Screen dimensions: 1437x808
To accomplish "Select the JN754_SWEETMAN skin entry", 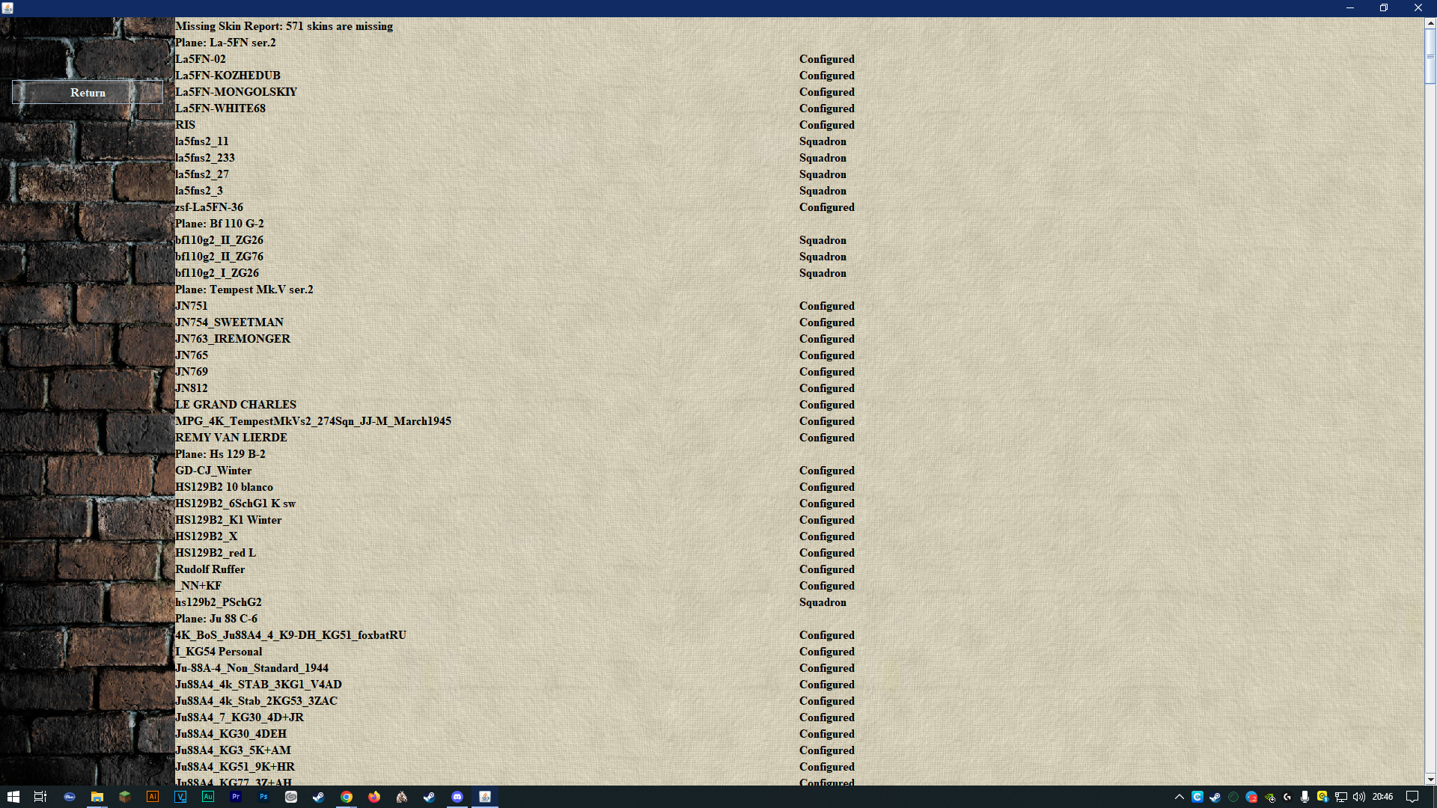I will coord(229,322).
